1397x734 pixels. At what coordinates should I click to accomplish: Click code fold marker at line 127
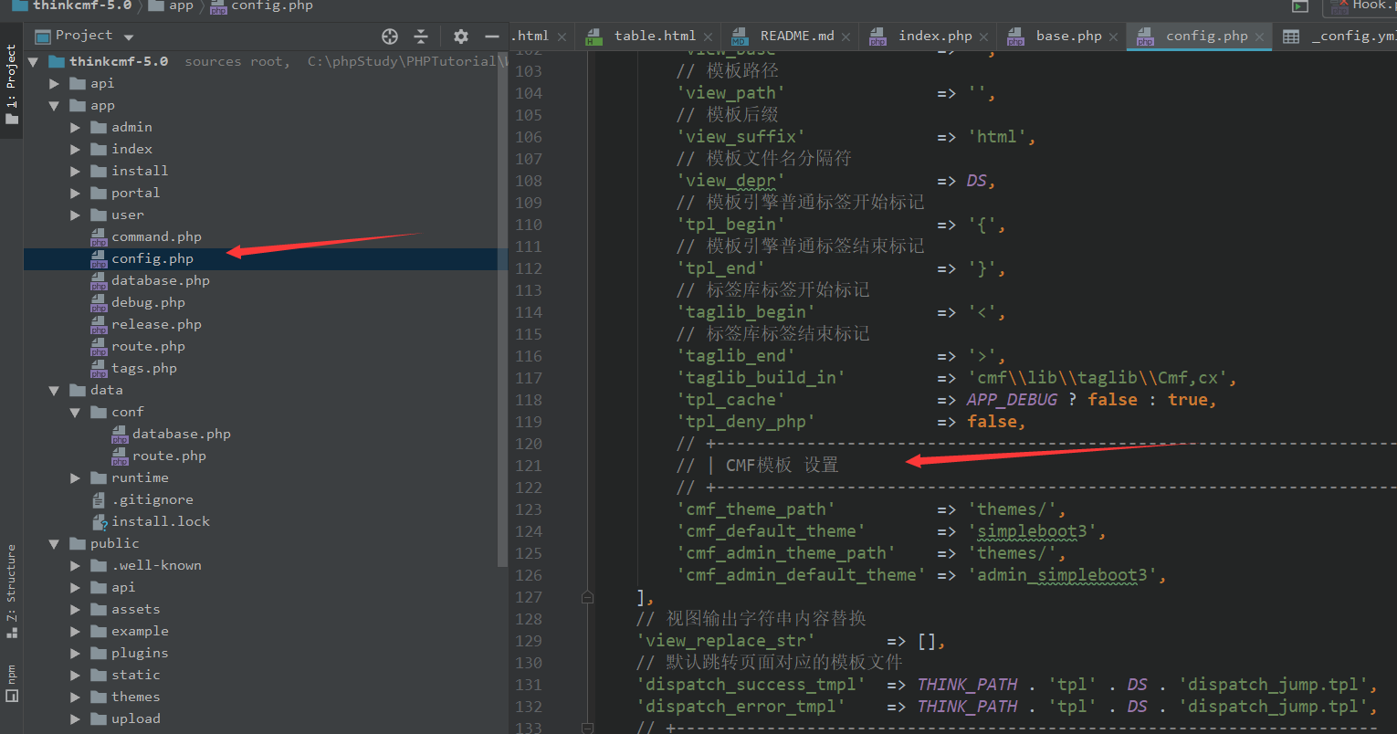pyautogui.click(x=587, y=597)
